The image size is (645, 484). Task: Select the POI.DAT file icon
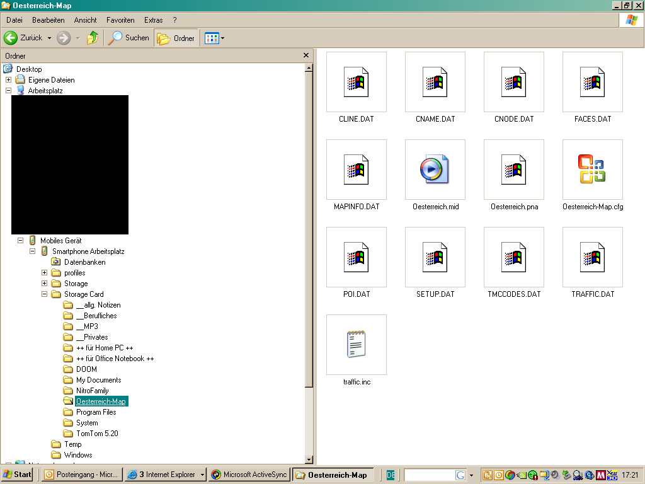tap(357, 257)
